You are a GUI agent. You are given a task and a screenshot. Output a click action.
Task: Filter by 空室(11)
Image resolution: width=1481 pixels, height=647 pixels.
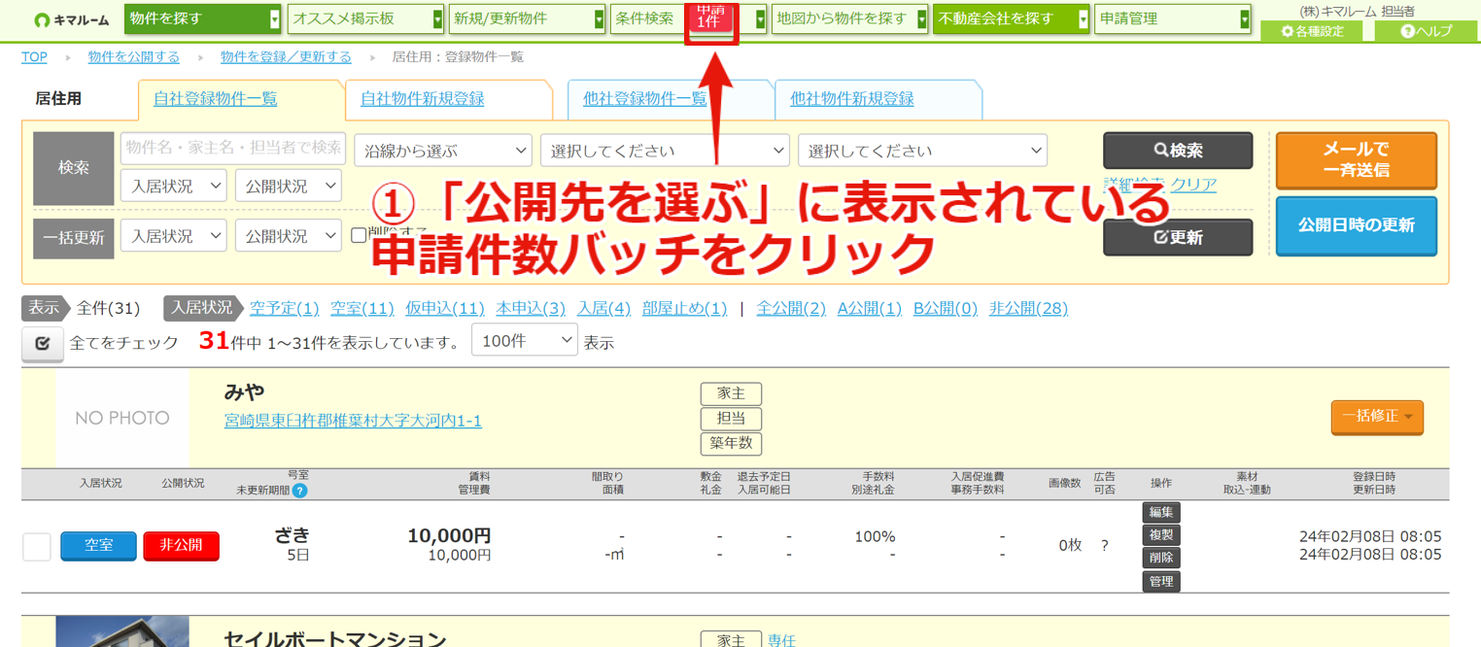[362, 308]
